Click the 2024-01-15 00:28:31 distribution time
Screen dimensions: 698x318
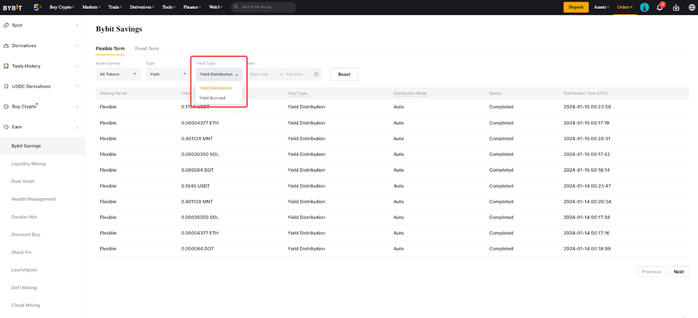point(587,139)
